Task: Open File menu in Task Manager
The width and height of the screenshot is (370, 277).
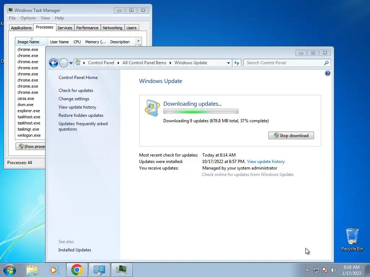Action: click(12, 18)
